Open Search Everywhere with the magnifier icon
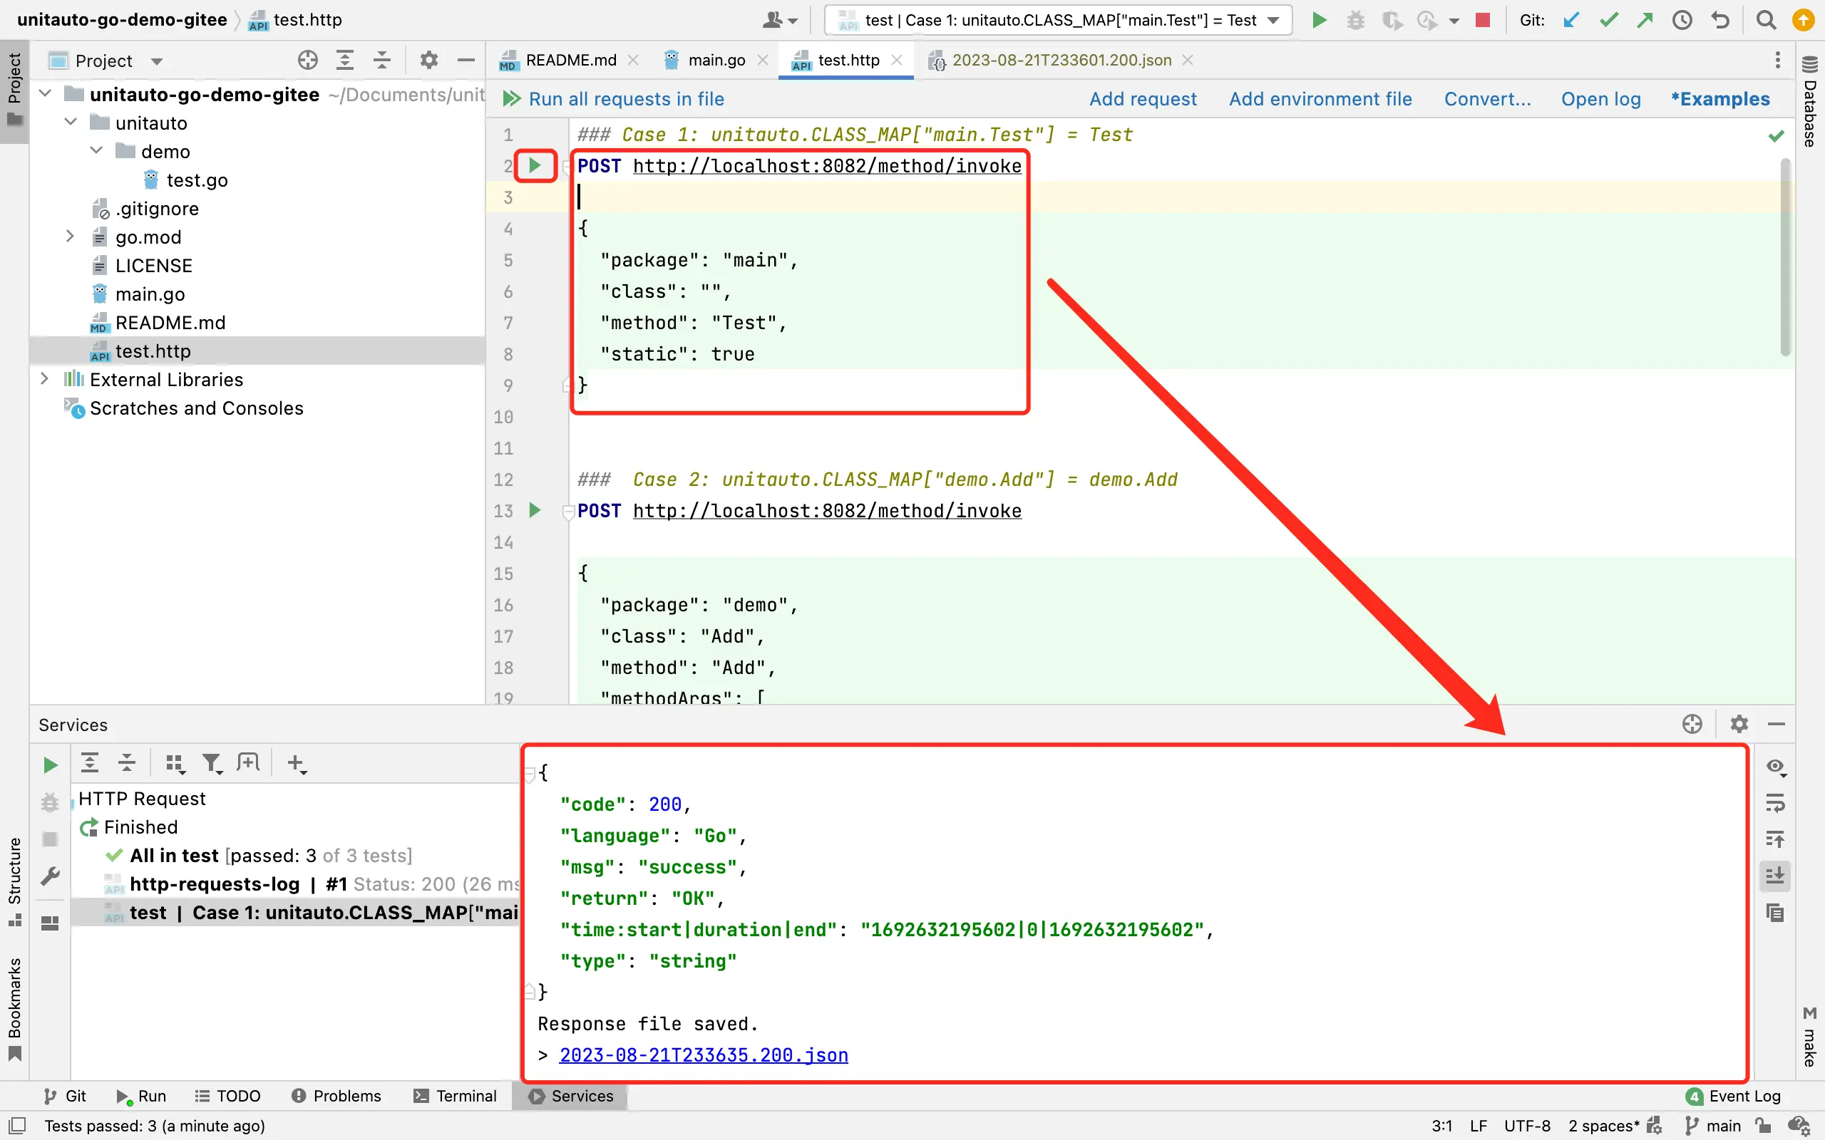 click(x=1766, y=20)
